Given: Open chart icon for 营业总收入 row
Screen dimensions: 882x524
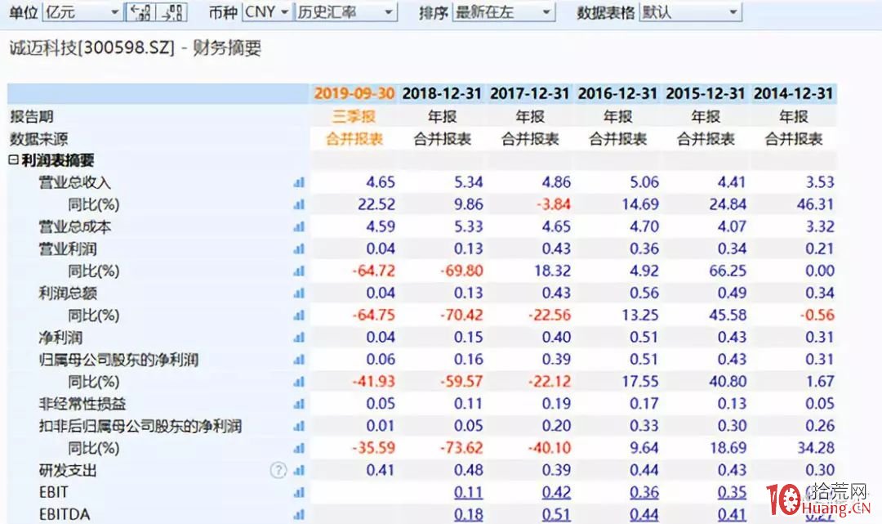Looking at the screenshot, I should 299,182.
